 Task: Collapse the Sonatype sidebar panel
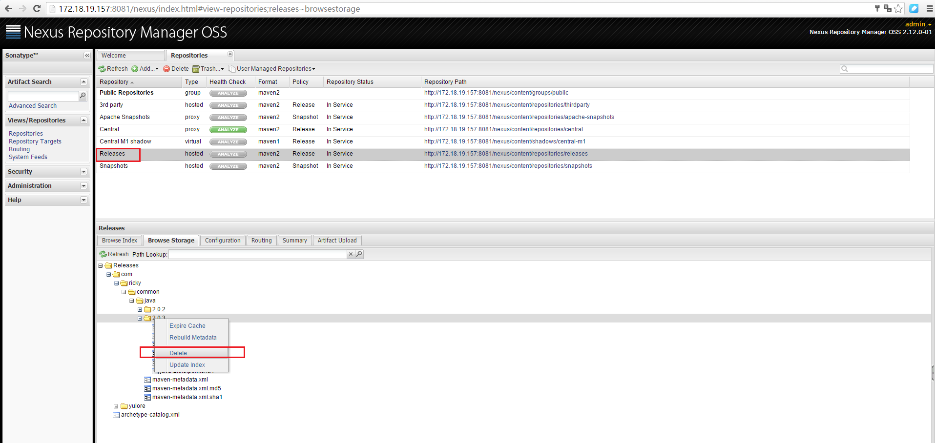[x=87, y=56]
